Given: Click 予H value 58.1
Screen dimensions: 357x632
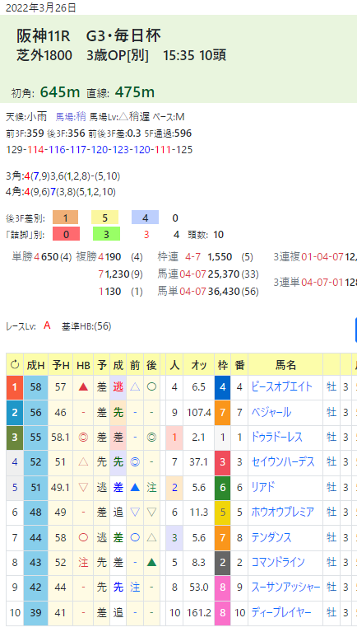Looking at the screenshot, I should pos(60,437).
